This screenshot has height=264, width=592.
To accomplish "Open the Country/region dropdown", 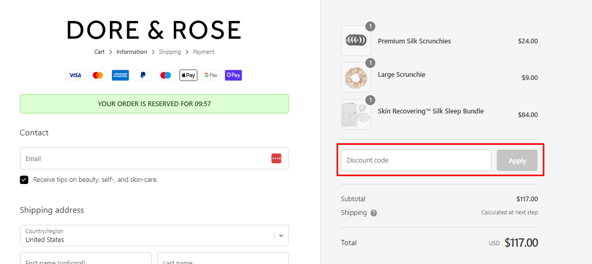I will 154,236.
